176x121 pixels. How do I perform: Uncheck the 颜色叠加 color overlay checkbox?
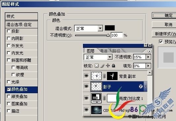click(x=9, y=89)
